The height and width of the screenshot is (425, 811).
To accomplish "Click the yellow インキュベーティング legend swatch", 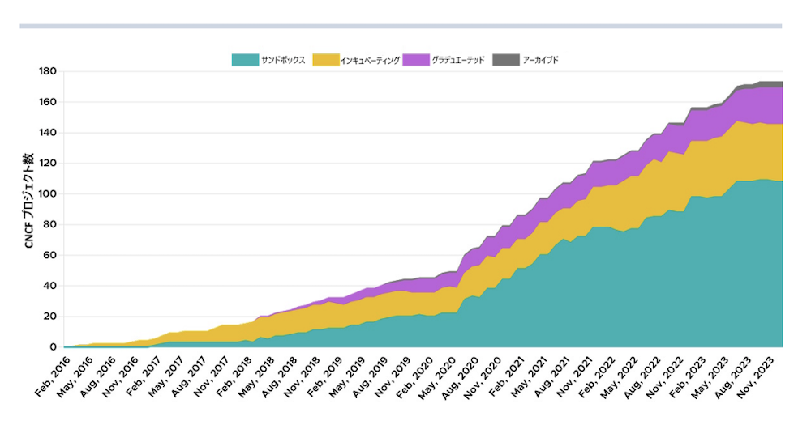I will [x=326, y=60].
